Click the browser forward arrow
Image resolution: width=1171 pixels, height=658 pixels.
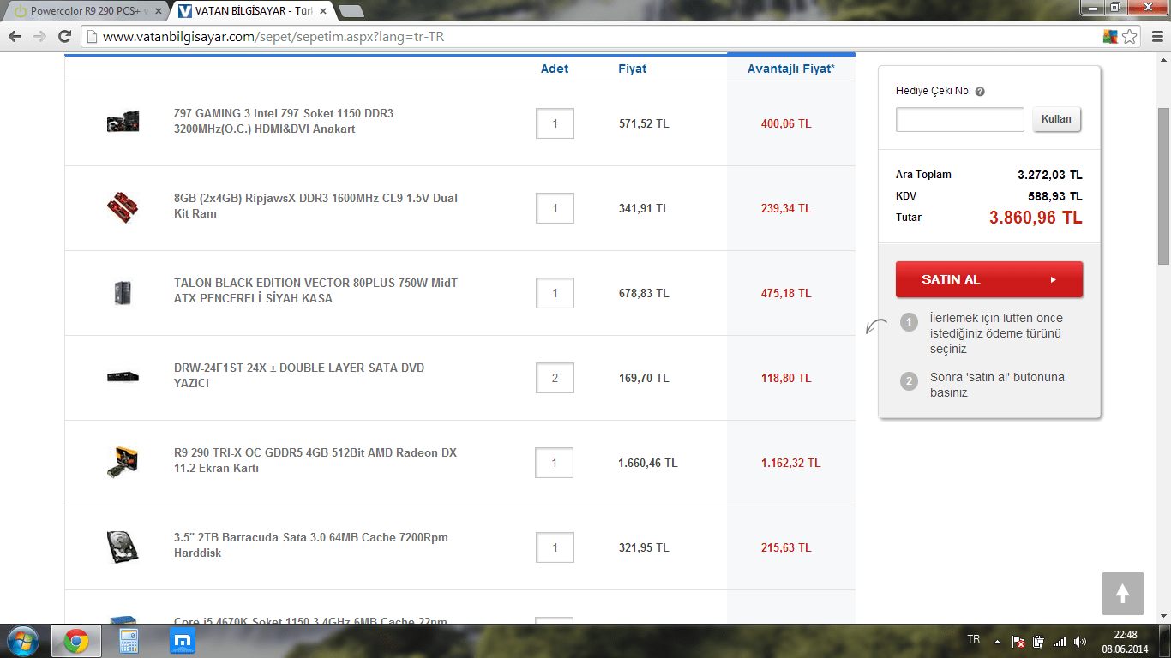(39, 37)
